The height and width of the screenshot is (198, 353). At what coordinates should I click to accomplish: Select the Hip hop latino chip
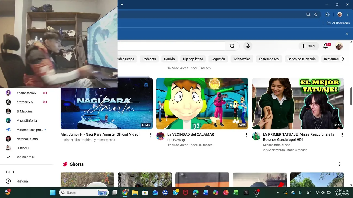point(193,59)
